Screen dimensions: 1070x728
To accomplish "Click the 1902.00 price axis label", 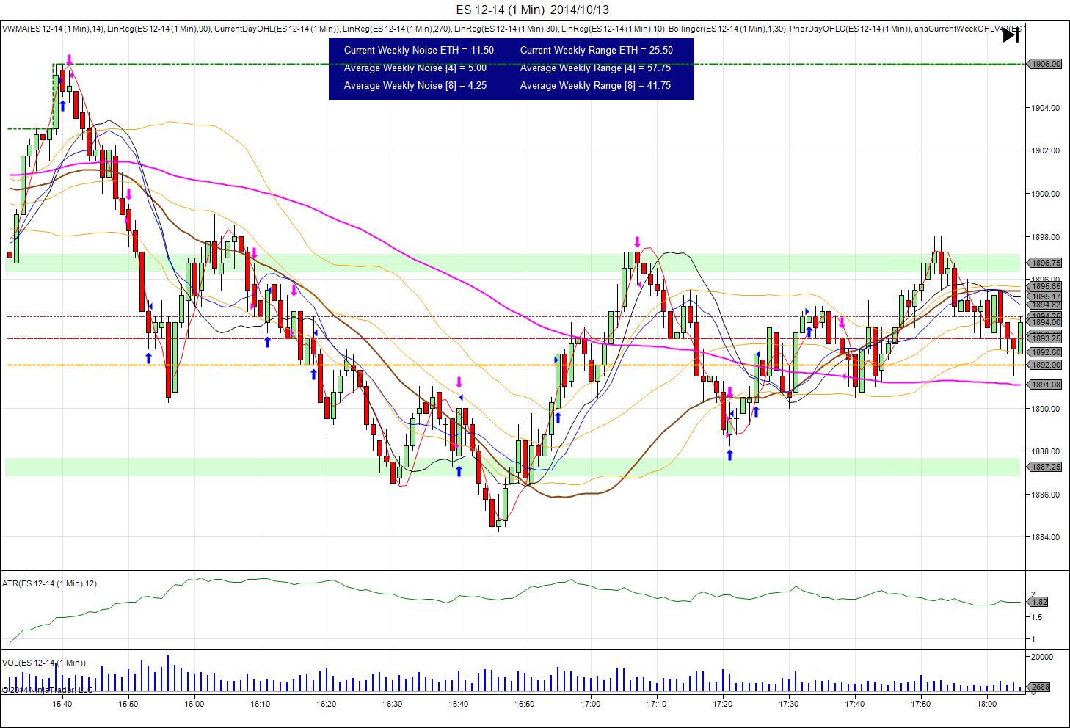I will [x=1045, y=150].
